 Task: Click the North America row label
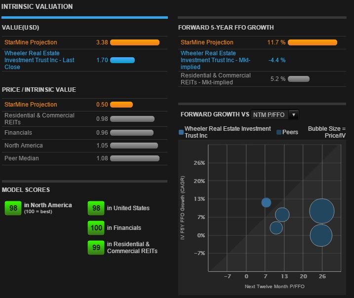pyautogui.click(x=24, y=146)
